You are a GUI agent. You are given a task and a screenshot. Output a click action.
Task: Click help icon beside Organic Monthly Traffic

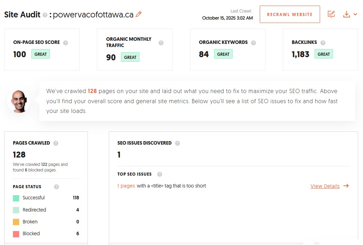point(161,43)
